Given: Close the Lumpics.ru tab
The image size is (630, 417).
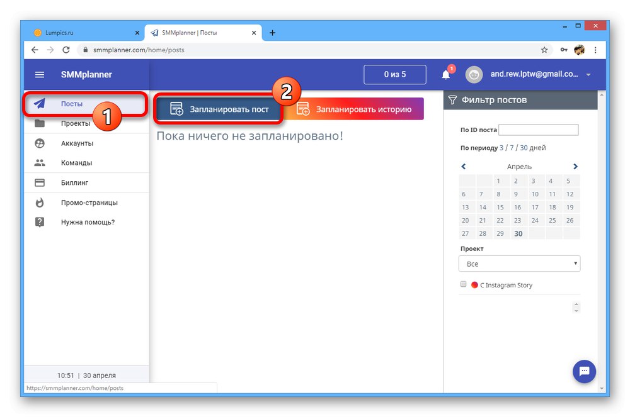Looking at the screenshot, I should click(137, 33).
